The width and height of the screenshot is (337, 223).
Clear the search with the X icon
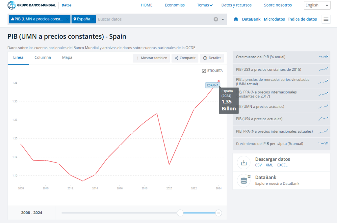tap(216, 19)
